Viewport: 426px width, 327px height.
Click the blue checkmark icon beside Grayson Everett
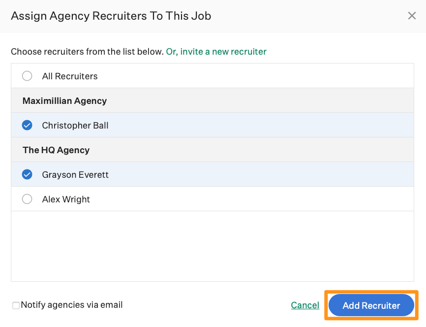tap(27, 174)
